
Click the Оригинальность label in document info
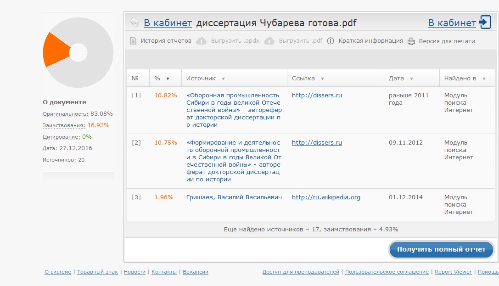(65, 113)
